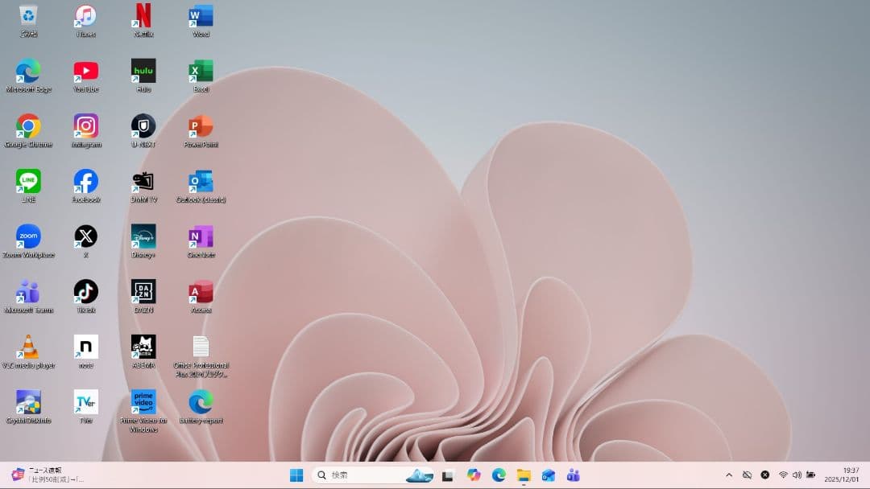The height and width of the screenshot is (489, 870).
Task: Click the Zoom Workplace shortcut
Action: [x=28, y=236]
